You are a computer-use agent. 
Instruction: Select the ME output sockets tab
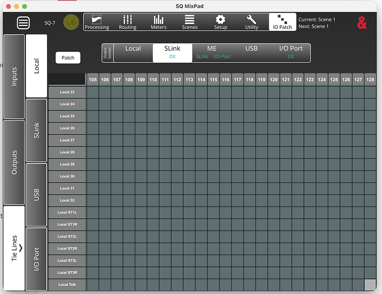click(212, 53)
